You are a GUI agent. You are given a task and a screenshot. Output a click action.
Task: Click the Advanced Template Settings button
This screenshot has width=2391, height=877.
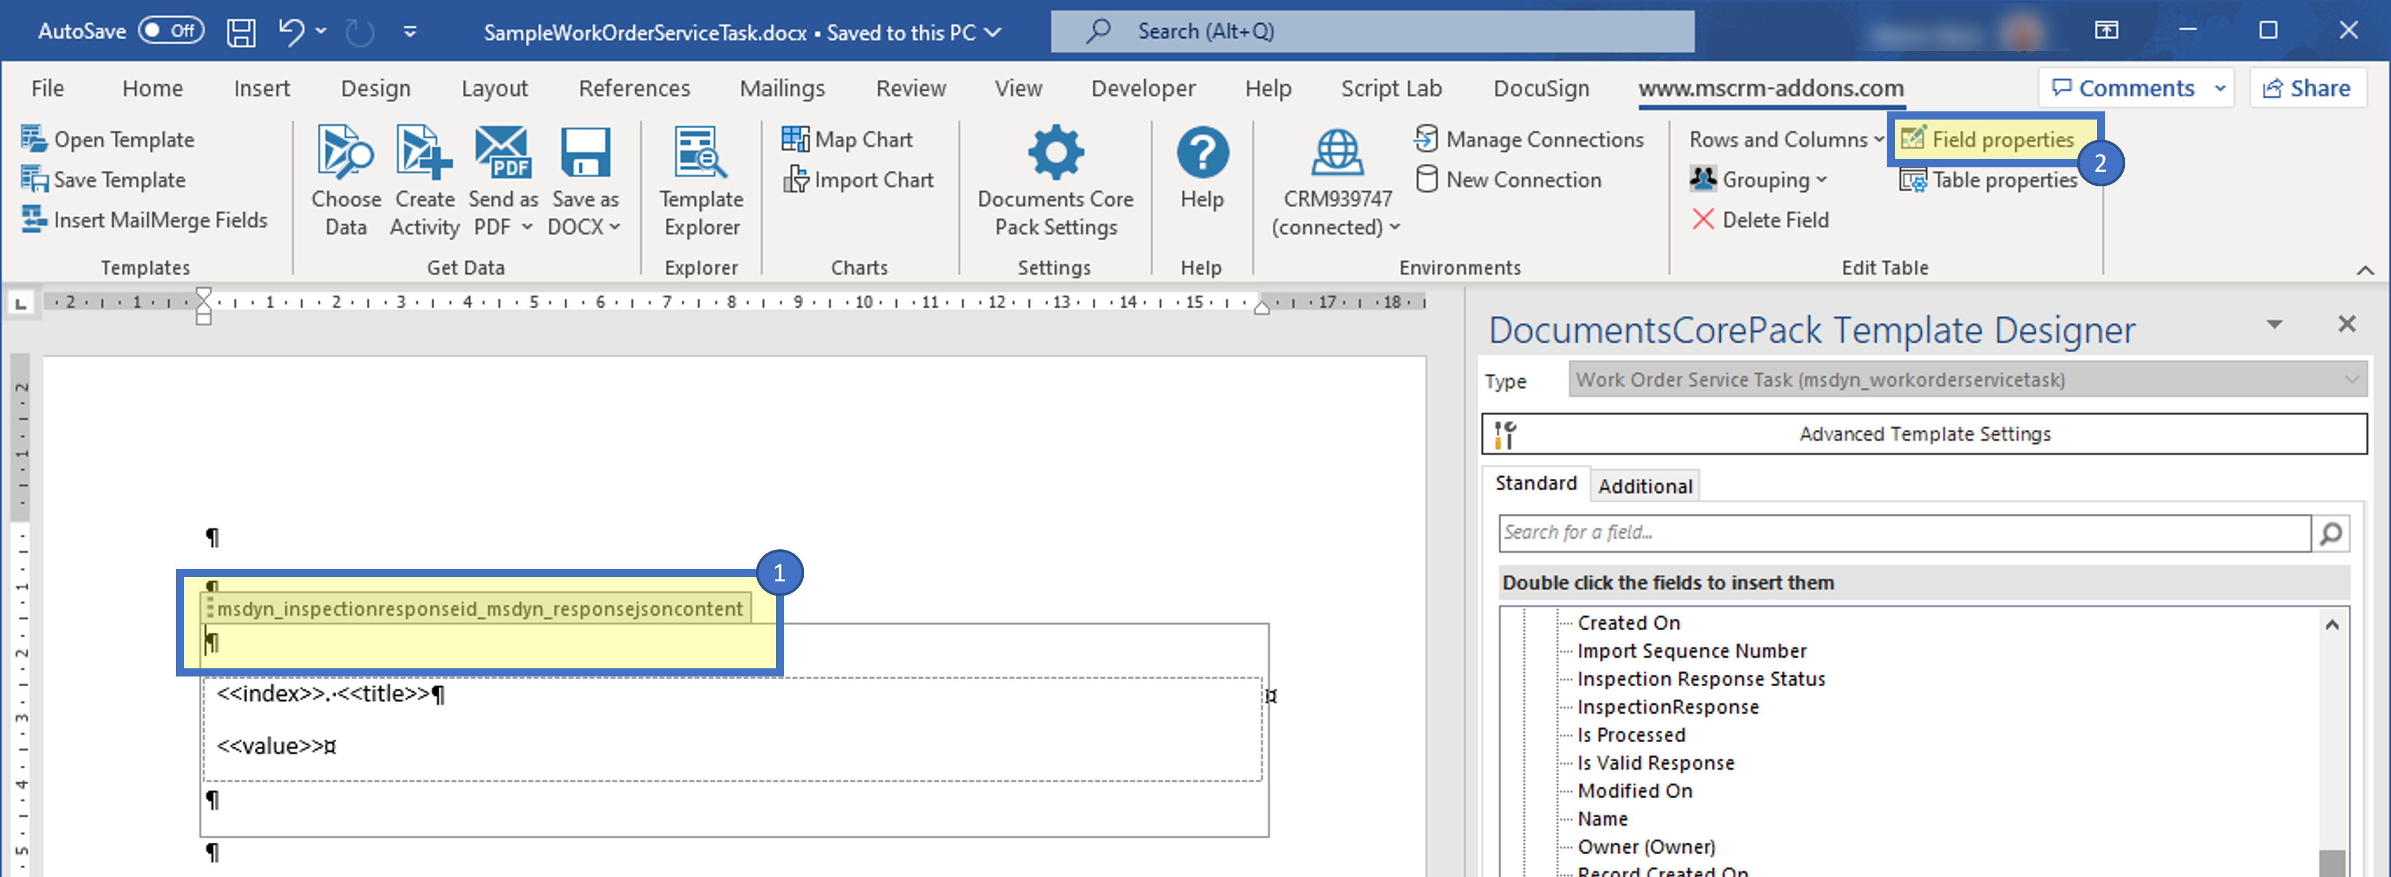pyautogui.click(x=1923, y=434)
